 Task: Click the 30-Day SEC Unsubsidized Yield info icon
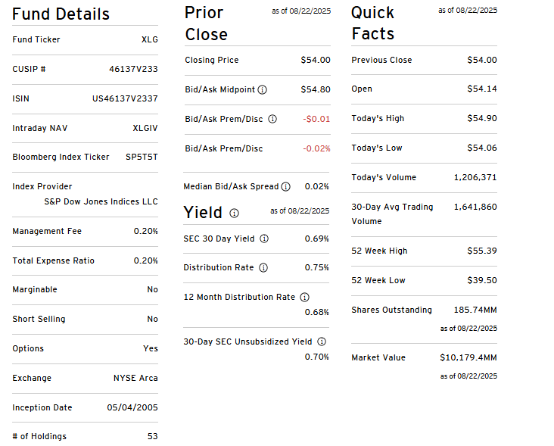coord(322,342)
